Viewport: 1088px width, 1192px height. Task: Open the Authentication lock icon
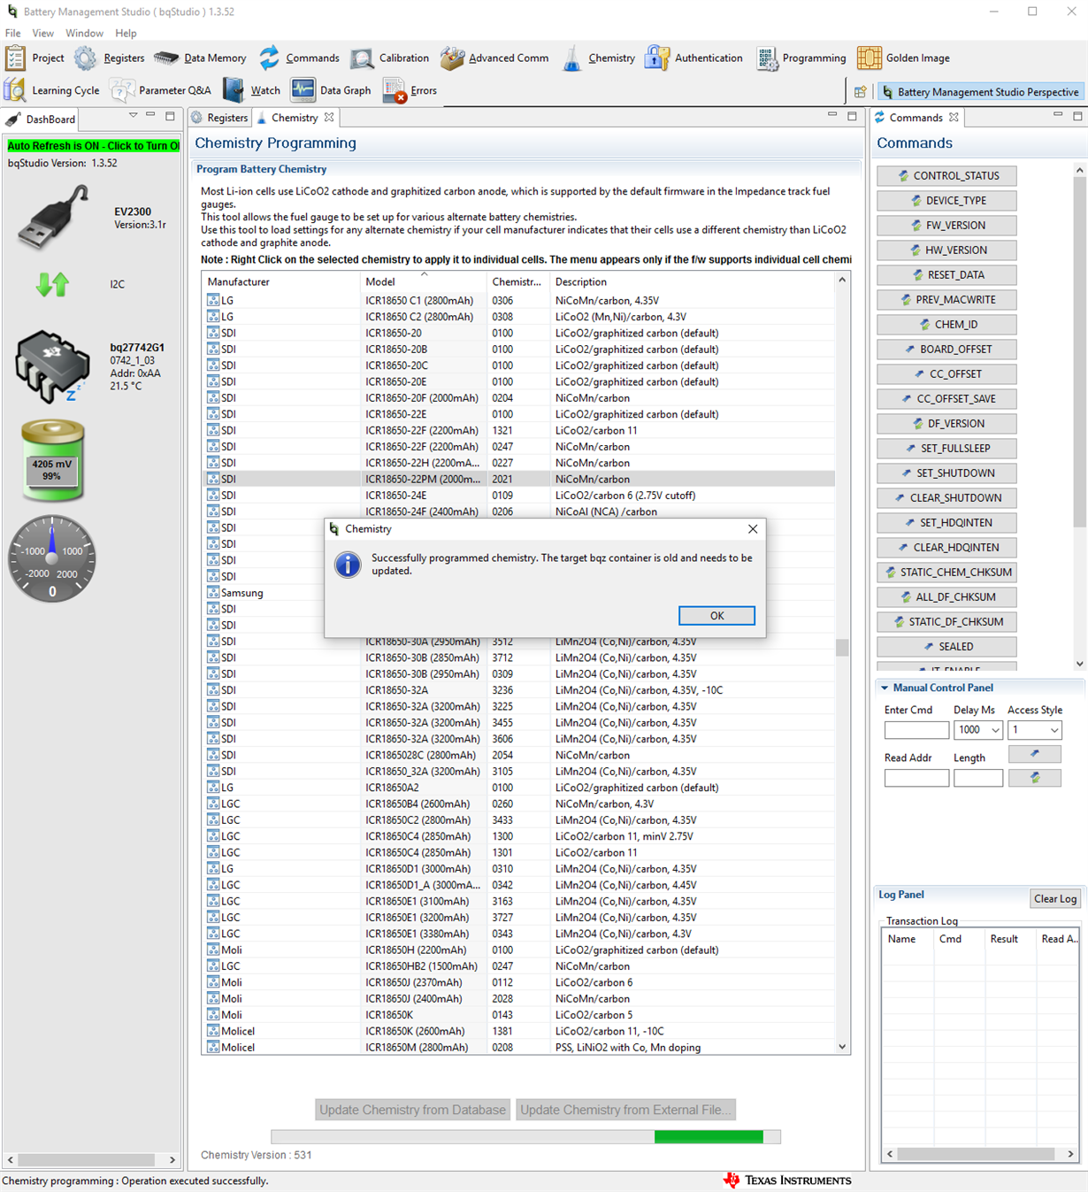coord(656,58)
